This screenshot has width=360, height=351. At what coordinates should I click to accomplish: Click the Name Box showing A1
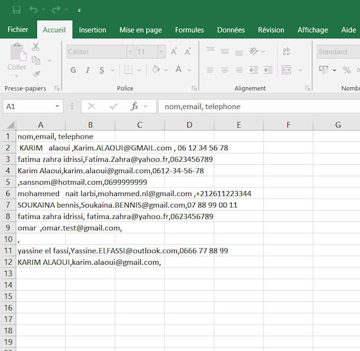33,106
